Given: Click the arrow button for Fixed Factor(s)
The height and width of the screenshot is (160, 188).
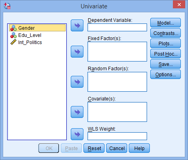Looking at the screenshot, I should tap(77, 52).
